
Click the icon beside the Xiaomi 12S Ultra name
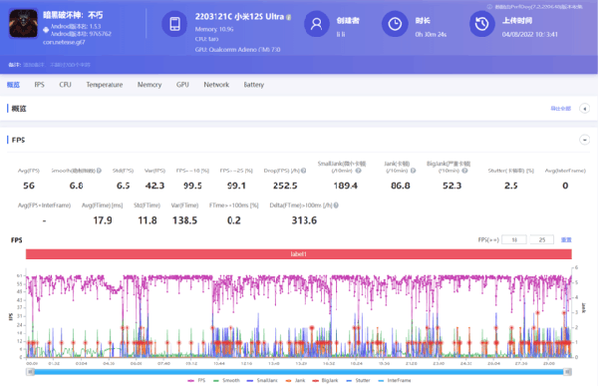[x=289, y=17]
